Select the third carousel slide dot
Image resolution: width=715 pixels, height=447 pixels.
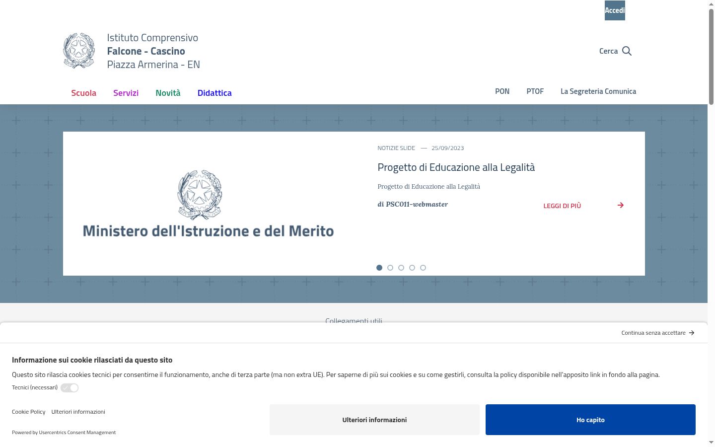click(401, 268)
